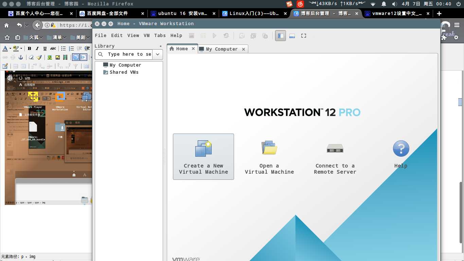The height and width of the screenshot is (261, 464).
Task: Click the paintbrush icon in editor toolbar
Action: pyautogui.click(x=39, y=57)
